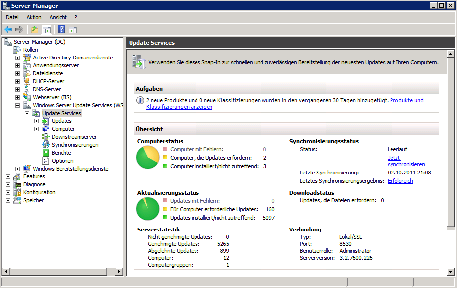The width and height of the screenshot is (457, 288).
Task: Click the Synchronisierungen icon
Action: click(46, 144)
